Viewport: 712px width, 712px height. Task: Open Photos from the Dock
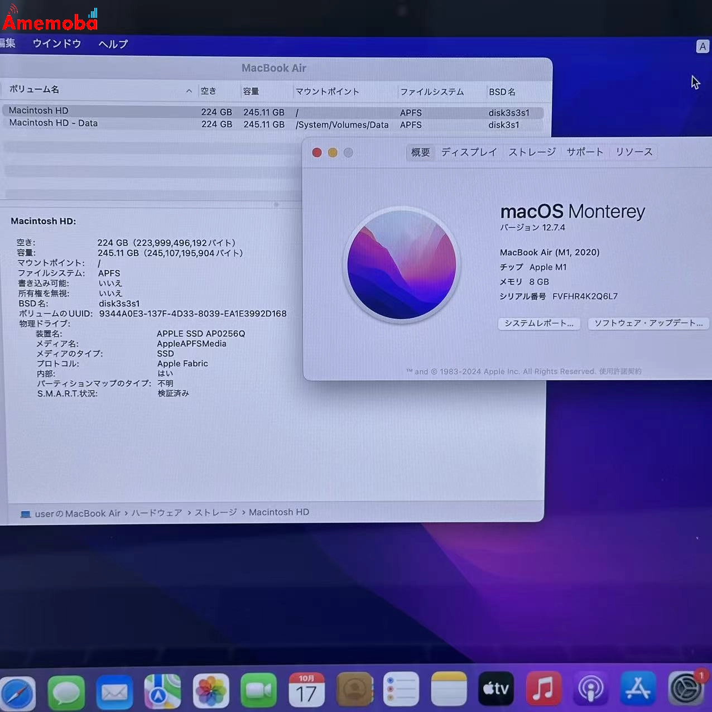click(x=210, y=691)
